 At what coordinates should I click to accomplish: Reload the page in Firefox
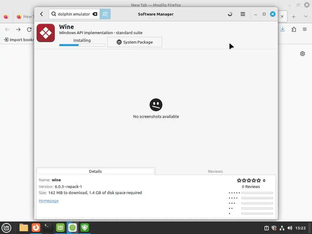point(29,30)
